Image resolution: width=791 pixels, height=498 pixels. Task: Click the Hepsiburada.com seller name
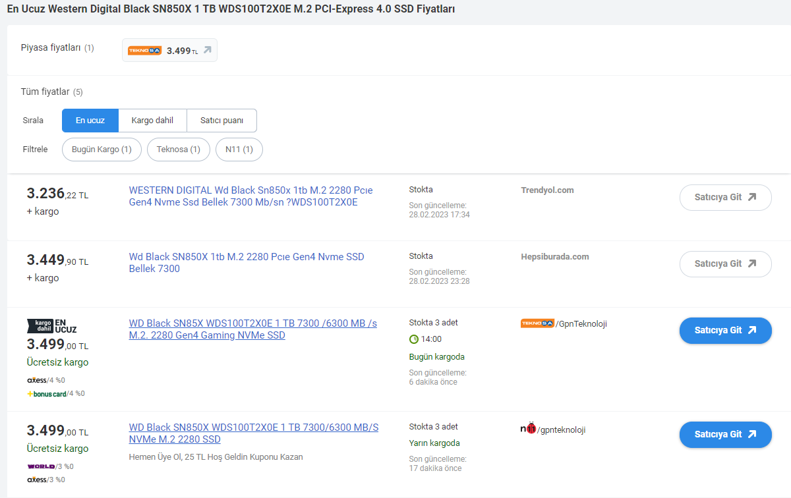[555, 257]
